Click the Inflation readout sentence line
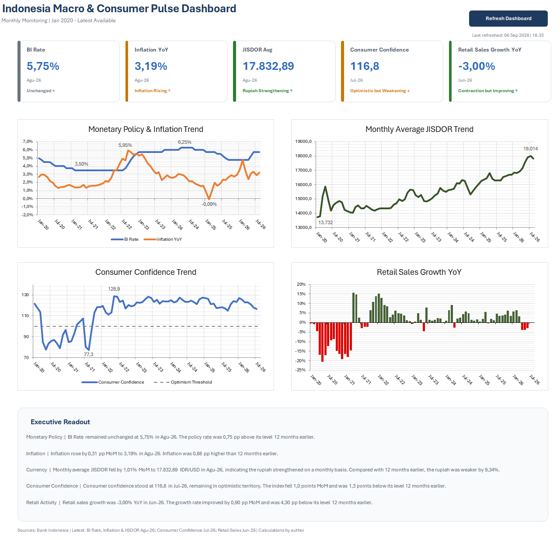This screenshot has height=540, width=560. [152, 453]
